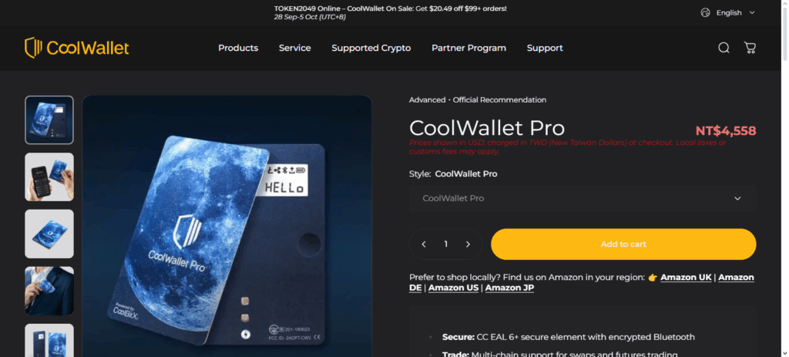
Task: Select thumbnail of man in suit with card
Action: 49,291
